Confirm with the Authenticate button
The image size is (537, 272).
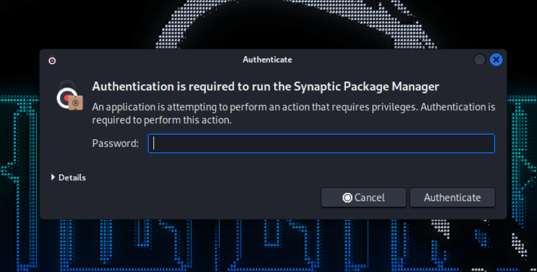click(x=452, y=198)
